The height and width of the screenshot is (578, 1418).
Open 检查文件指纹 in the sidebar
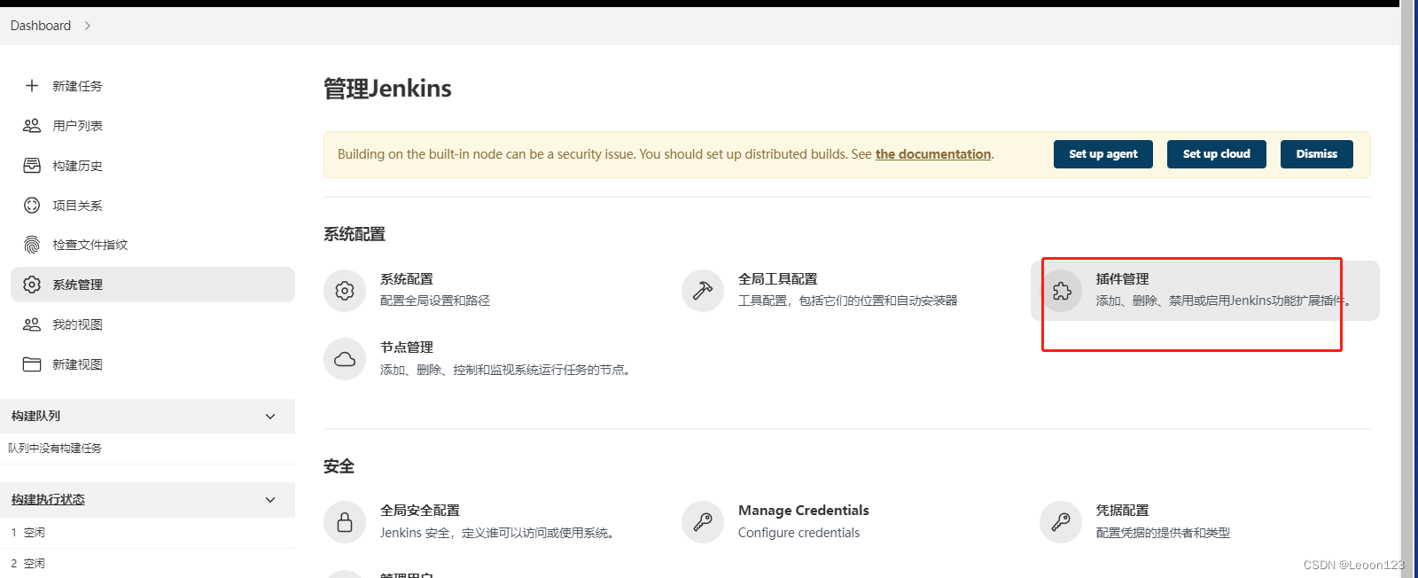(x=152, y=245)
